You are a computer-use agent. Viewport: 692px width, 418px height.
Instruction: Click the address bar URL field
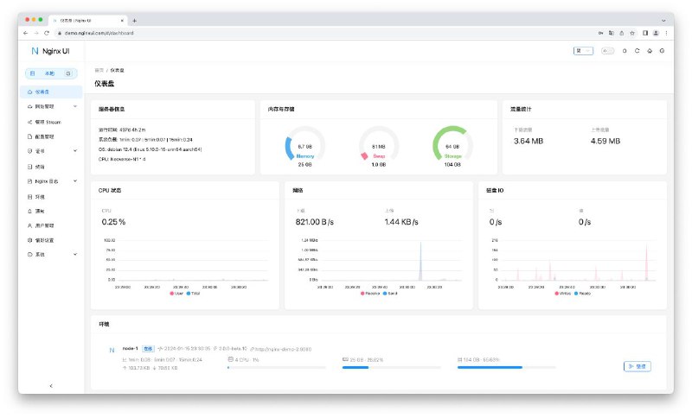(x=324, y=33)
